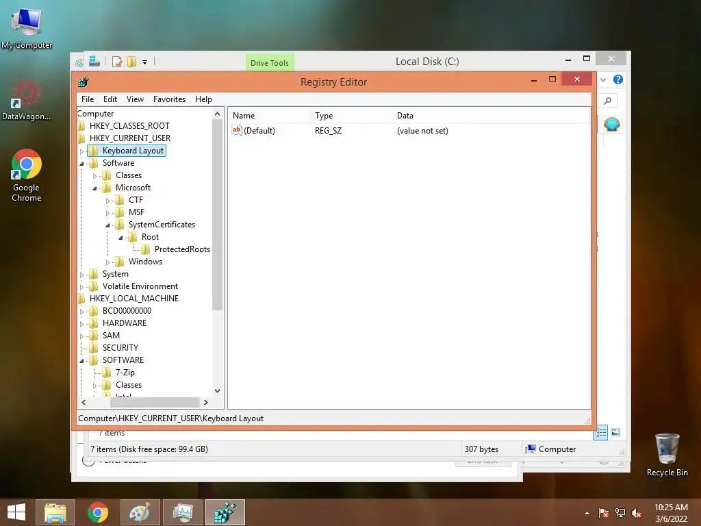Collapse the Microsoft key
This screenshot has width=701, height=526.
pos(94,188)
